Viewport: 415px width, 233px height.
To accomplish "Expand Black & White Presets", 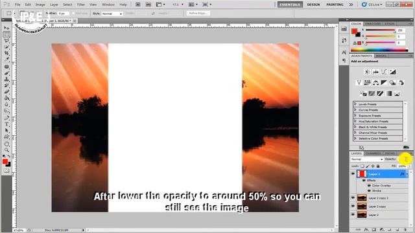I will (x=355, y=127).
